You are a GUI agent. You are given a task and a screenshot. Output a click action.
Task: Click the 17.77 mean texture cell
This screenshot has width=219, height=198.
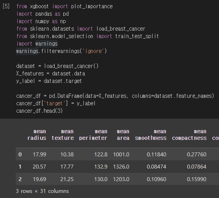pyautogui.click(x=67, y=167)
